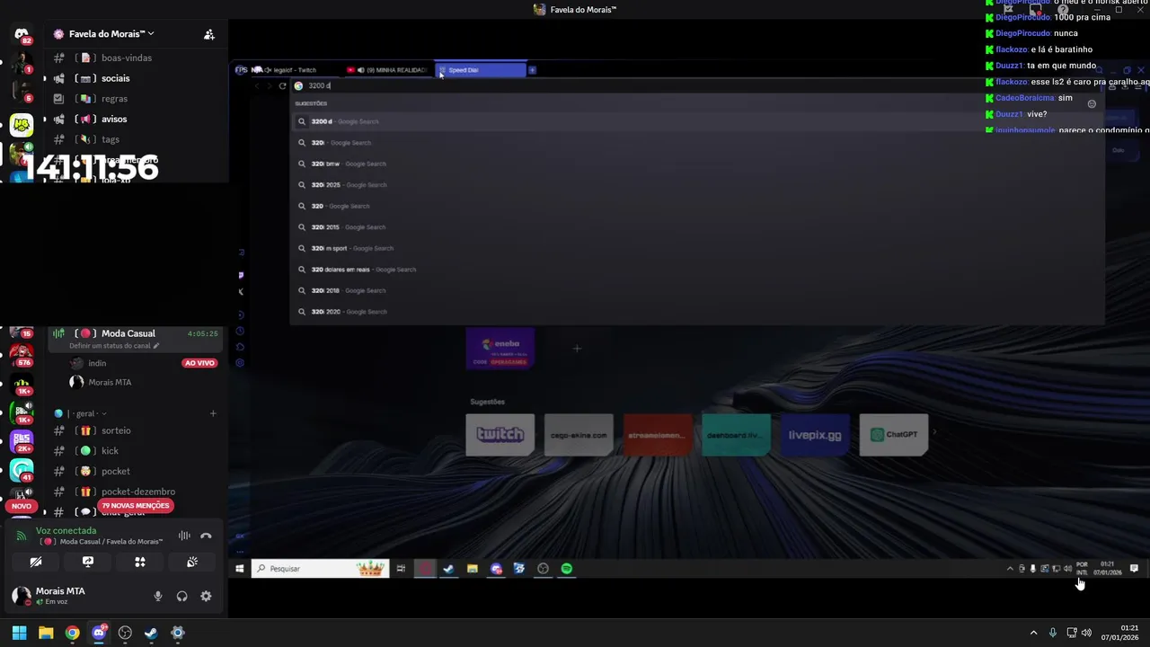
Task: Open the livepix.gg speed dial tile
Action: tap(815, 435)
